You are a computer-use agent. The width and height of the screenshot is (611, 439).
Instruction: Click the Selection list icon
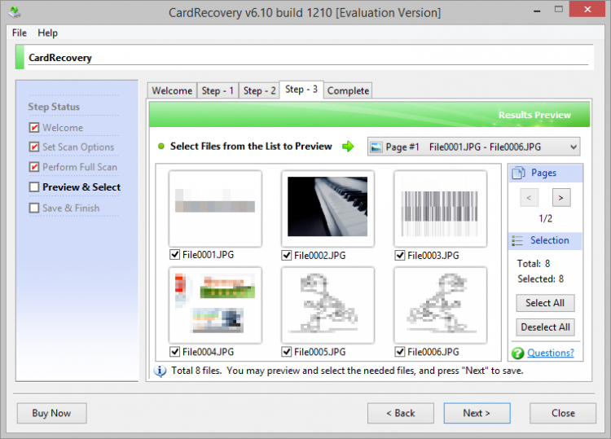pos(517,240)
